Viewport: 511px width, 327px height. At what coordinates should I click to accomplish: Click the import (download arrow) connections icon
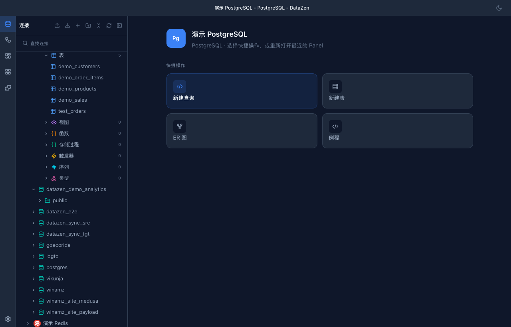[x=67, y=26]
